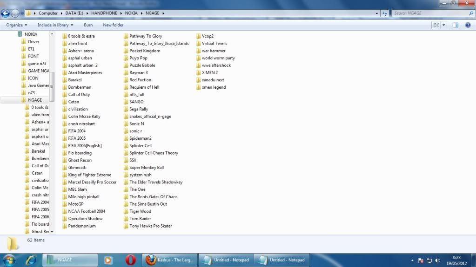Show hidden system tray icons arrow
The image size is (476, 267).
coord(412,260)
